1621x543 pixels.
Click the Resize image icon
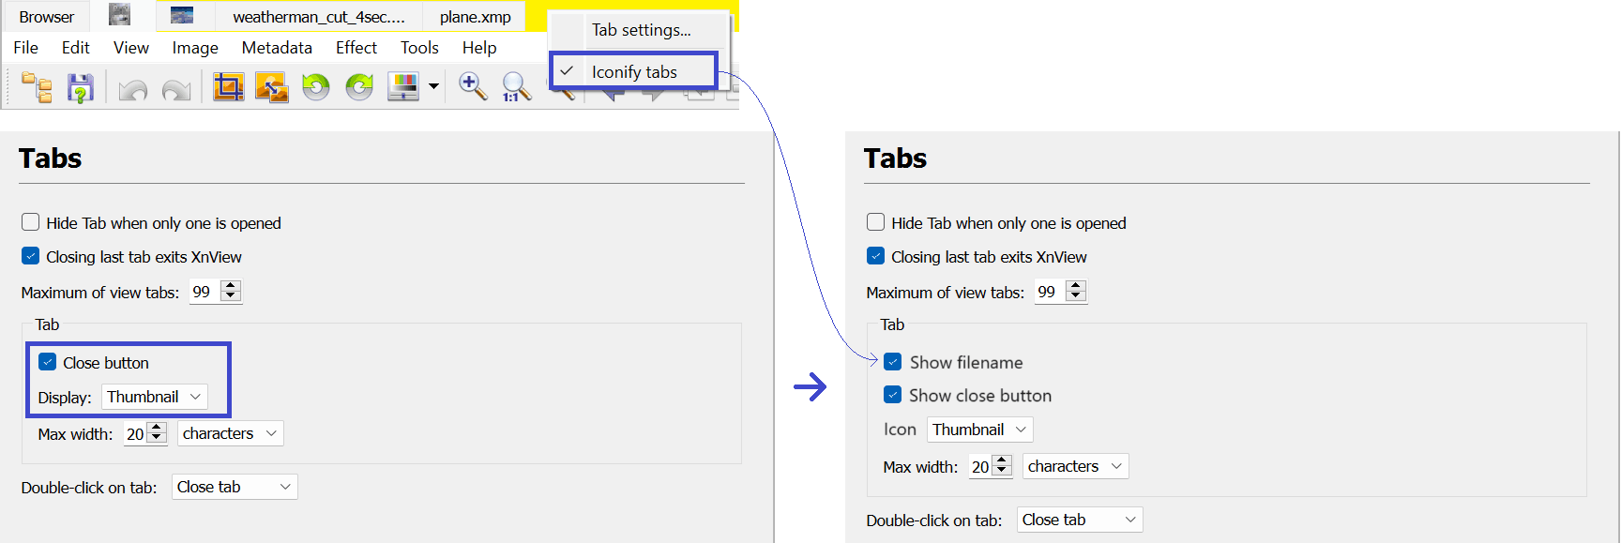point(271,87)
